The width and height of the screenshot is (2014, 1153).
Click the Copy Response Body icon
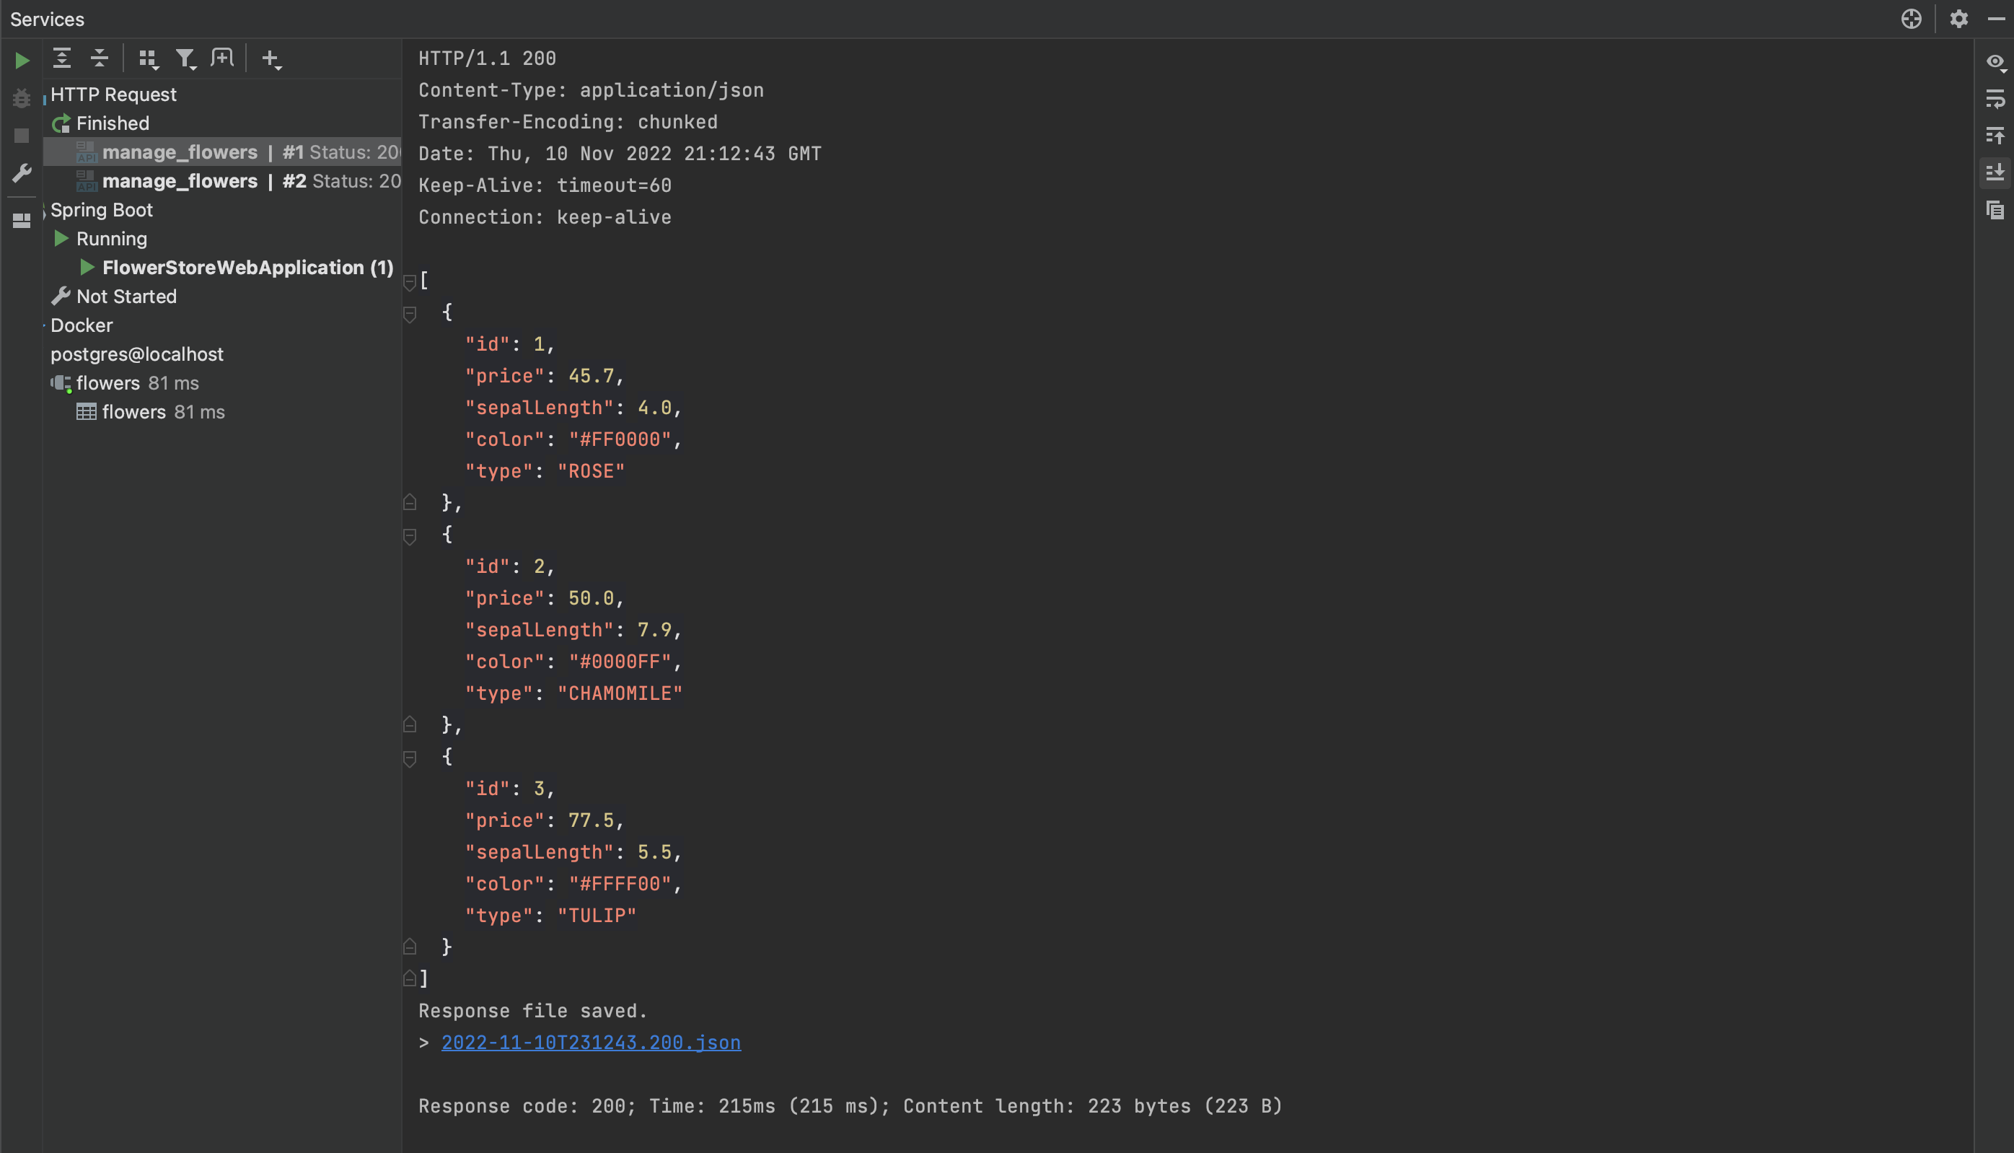(1995, 210)
